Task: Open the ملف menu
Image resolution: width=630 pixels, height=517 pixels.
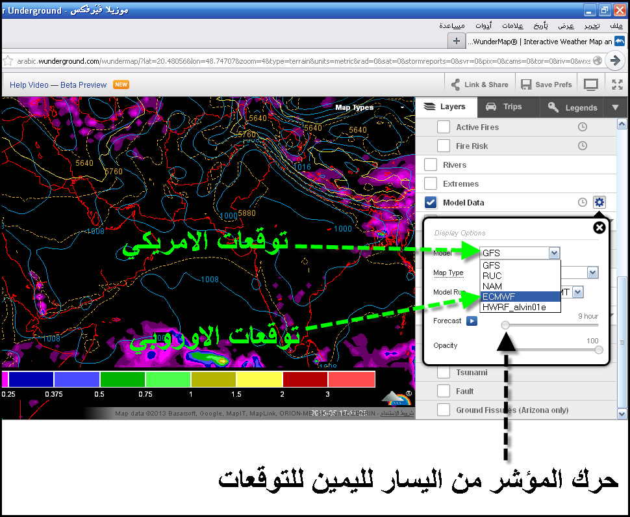Action: (x=616, y=26)
